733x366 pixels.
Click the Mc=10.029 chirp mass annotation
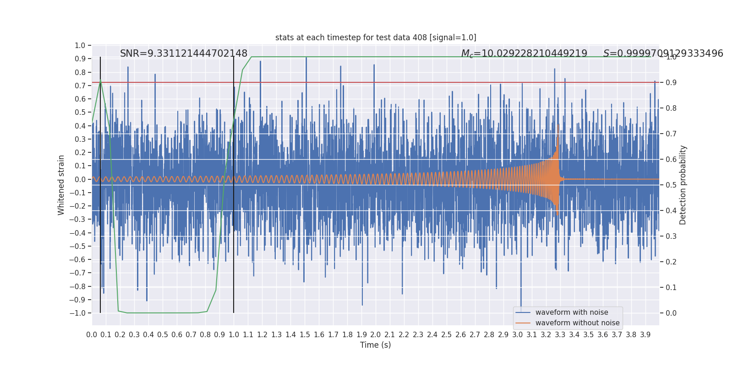[524, 54]
